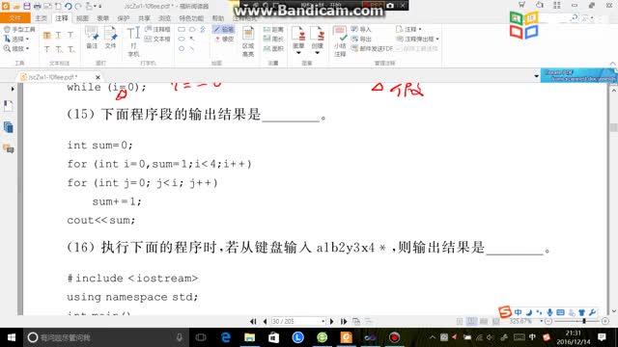Image resolution: width=618 pixels, height=347 pixels.
Task: Click the 文件 attachment pin tool
Action: tap(110, 38)
